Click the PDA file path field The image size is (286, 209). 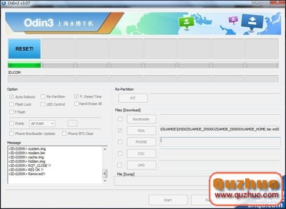pyautogui.click(x=220, y=130)
